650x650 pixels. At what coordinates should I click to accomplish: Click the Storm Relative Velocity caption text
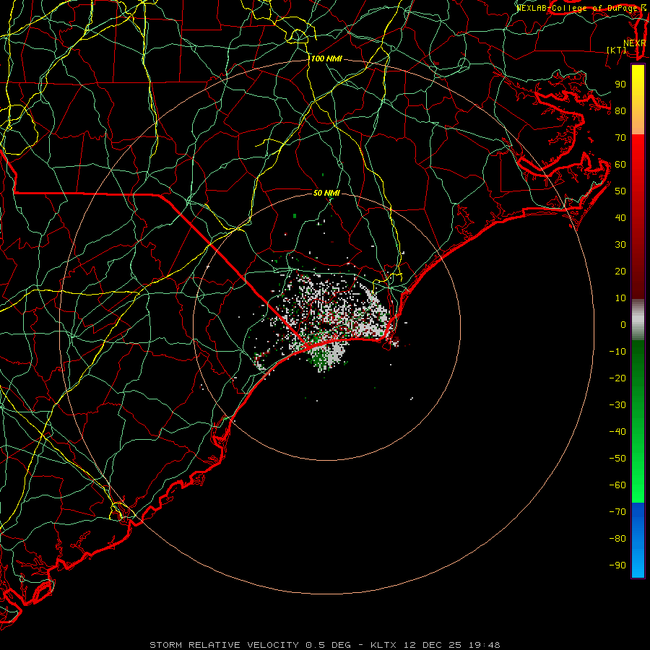click(x=224, y=645)
